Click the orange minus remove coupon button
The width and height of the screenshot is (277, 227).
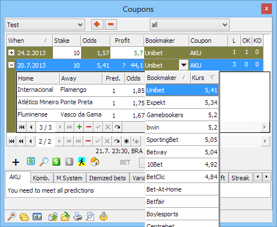(x=111, y=24)
